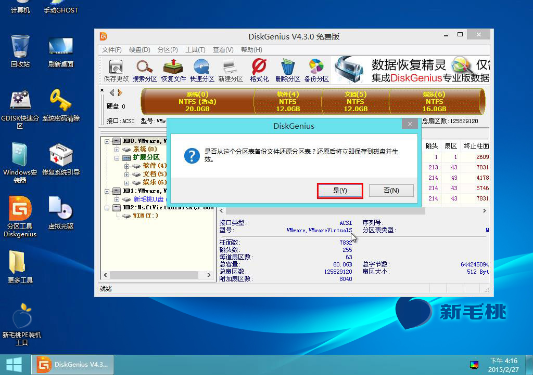Click the 新建分区 toolbar icon

231,70
